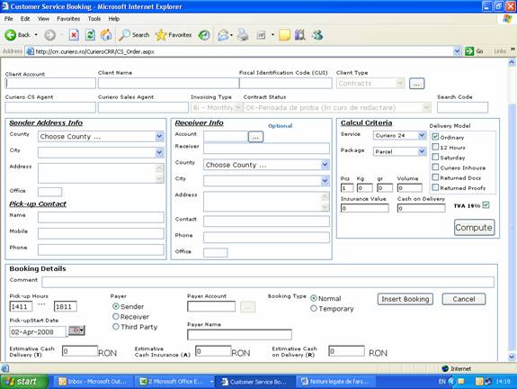The width and height of the screenshot is (517, 389).
Task: Check the Ordinary delivery model checkbox
Action: (x=435, y=137)
